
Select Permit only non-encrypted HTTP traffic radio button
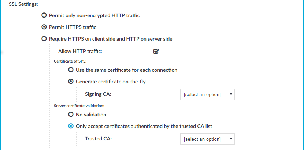point(44,15)
